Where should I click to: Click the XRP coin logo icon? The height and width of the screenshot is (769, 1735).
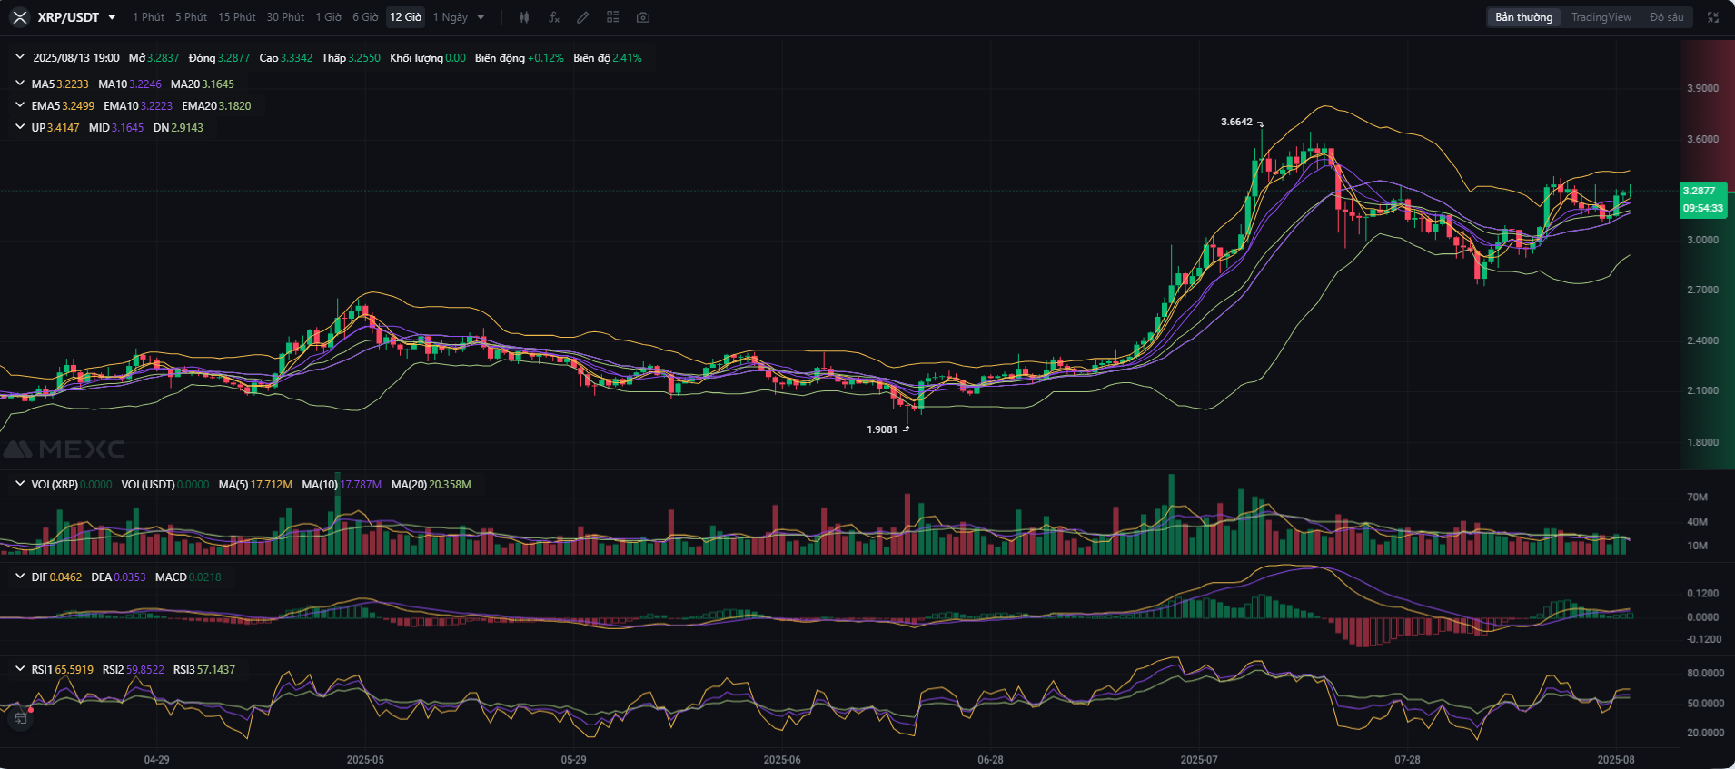(x=19, y=17)
